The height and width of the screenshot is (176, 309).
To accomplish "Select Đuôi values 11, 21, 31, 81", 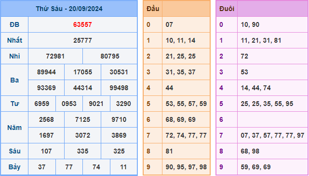I will (261, 40).
